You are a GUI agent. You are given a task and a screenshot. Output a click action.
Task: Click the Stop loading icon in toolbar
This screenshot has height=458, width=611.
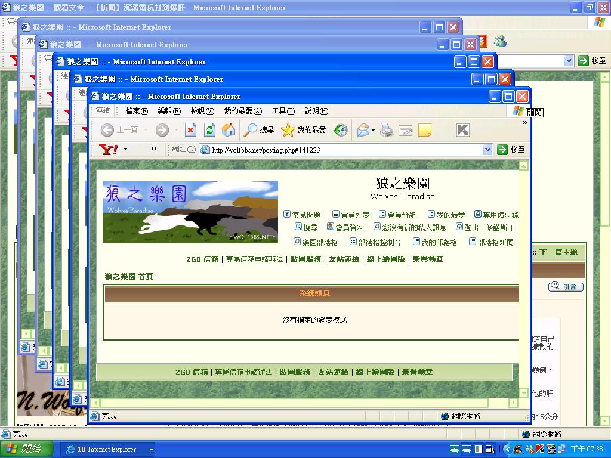190,130
